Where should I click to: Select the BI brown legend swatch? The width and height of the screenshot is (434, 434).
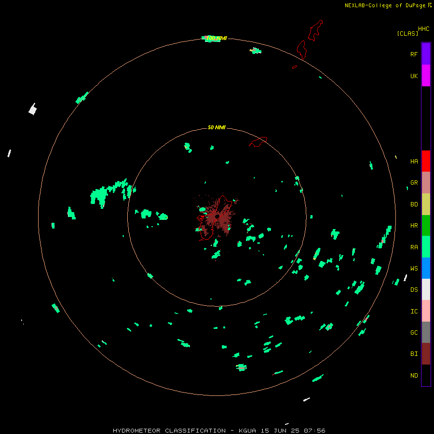pyautogui.click(x=426, y=354)
